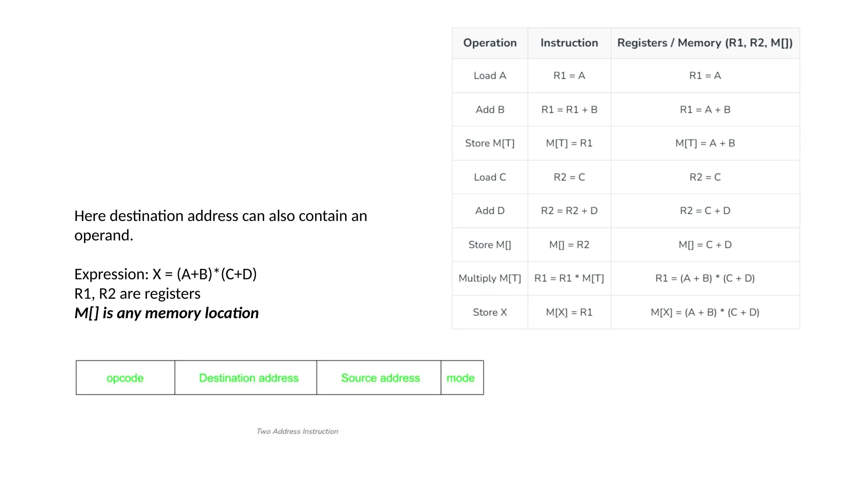865x486 pixels.
Task: Click the M[X] = R1 instruction cell
Action: tap(569, 312)
